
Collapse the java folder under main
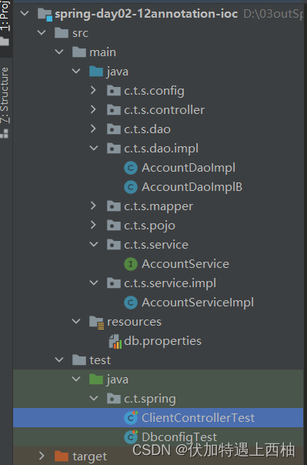[76, 71]
